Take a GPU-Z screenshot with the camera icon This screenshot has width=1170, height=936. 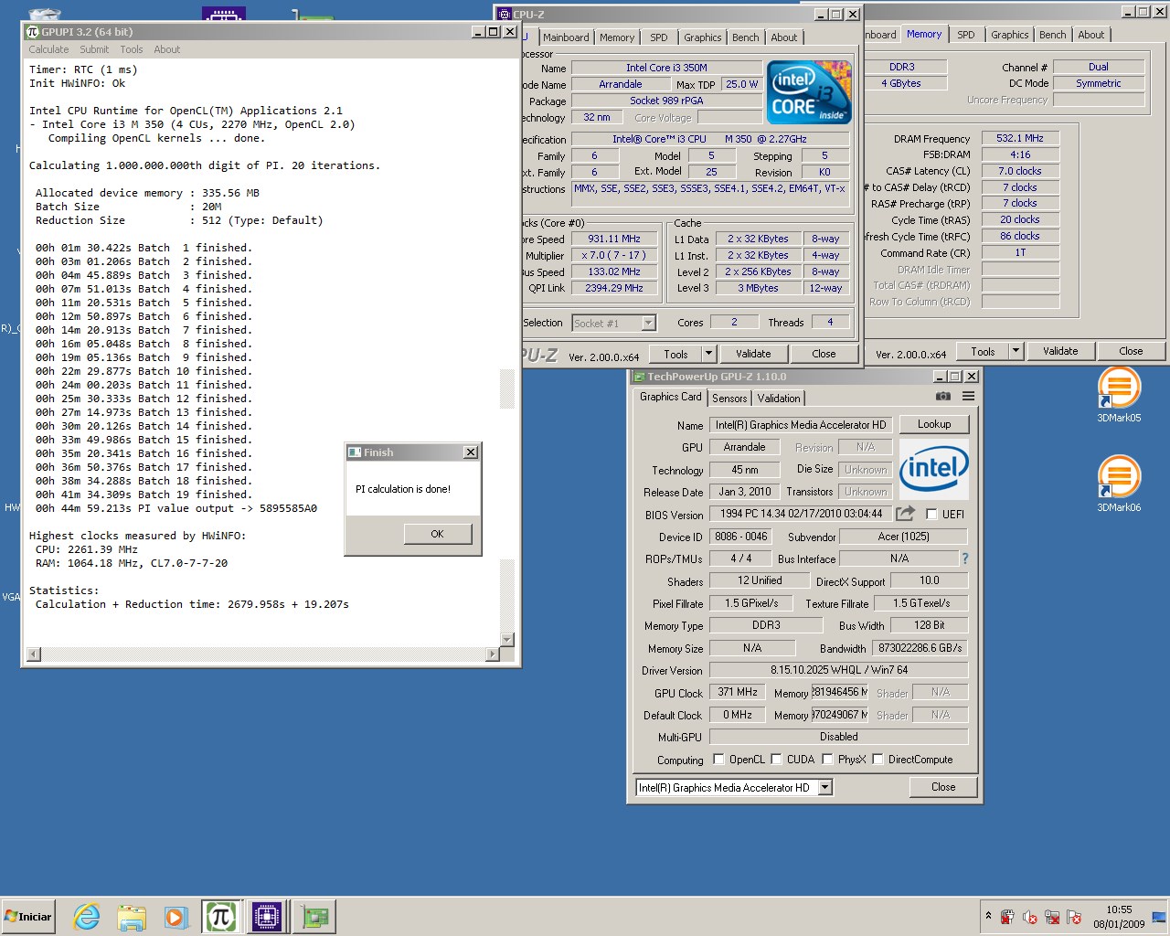coord(943,397)
